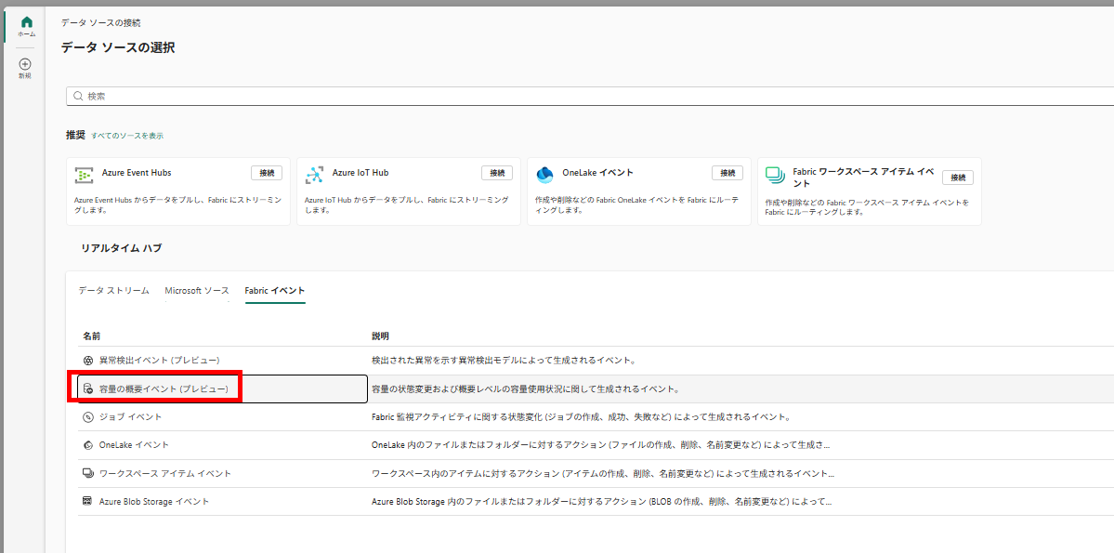Click the ワークスペース アイテム イベント description text
Image resolution: width=1114 pixels, height=553 pixels.
point(602,473)
